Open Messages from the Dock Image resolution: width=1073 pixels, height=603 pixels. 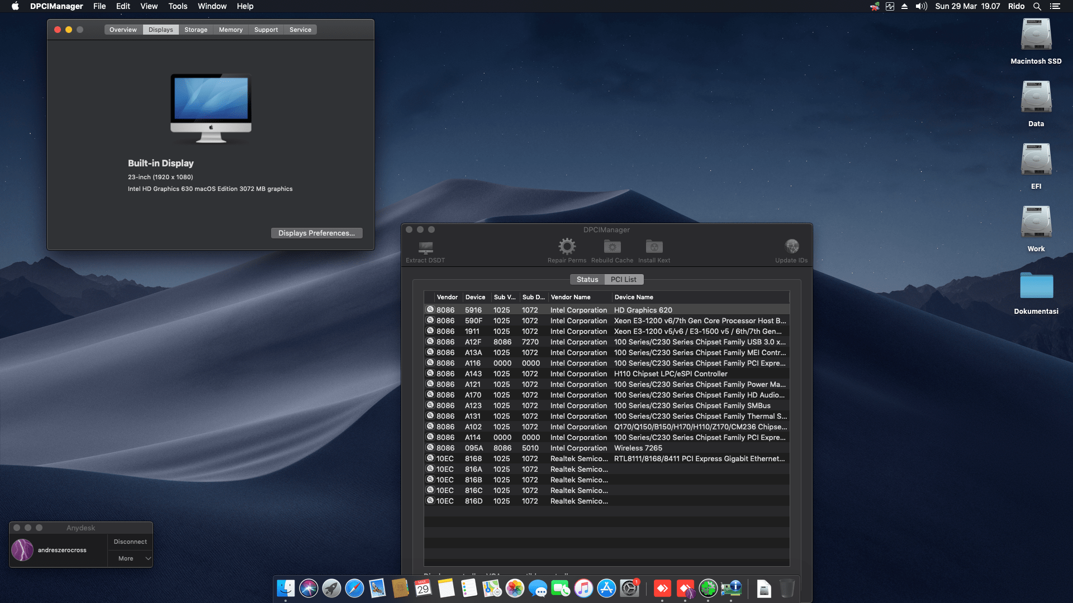pos(538,588)
